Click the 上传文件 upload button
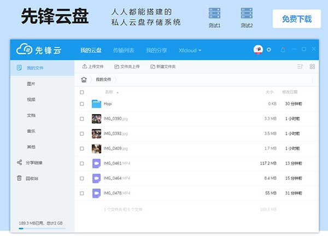Screen dimensions: 328x236 [92, 67]
